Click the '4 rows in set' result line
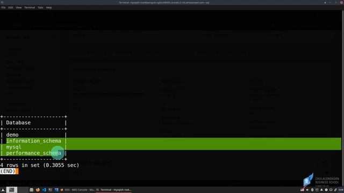 coord(40,165)
